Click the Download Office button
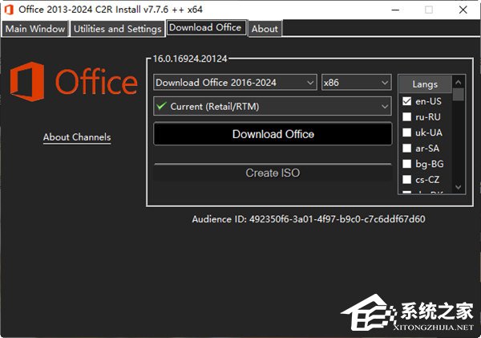This screenshot has height=338, width=481. (273, 134)
